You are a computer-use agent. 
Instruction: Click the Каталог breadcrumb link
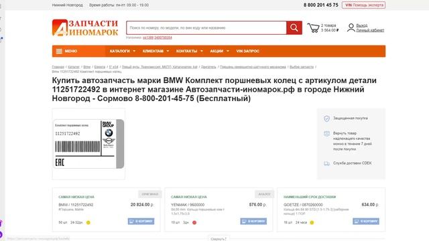[74, 67]
